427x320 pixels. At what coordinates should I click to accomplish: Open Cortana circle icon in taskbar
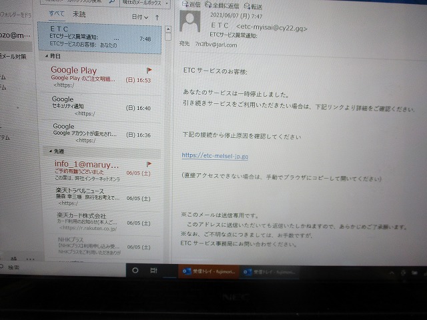[x=135, y=270]
